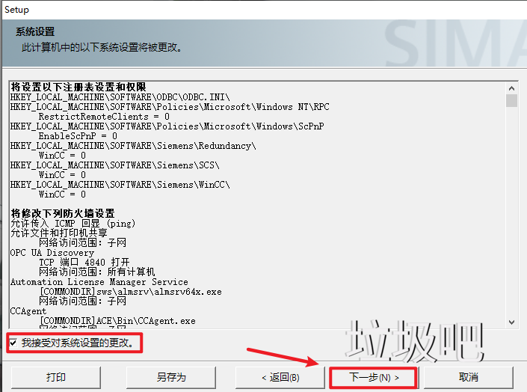527x392 pixels.
Task: Cancel setup with the 取消 button
Action: [x=468, y=377]
